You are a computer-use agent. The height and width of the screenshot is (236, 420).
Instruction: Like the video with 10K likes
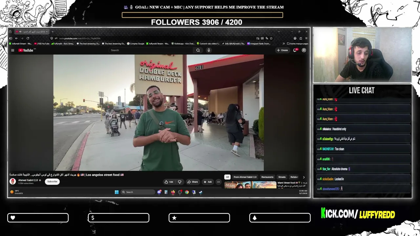tap(169, 182)
